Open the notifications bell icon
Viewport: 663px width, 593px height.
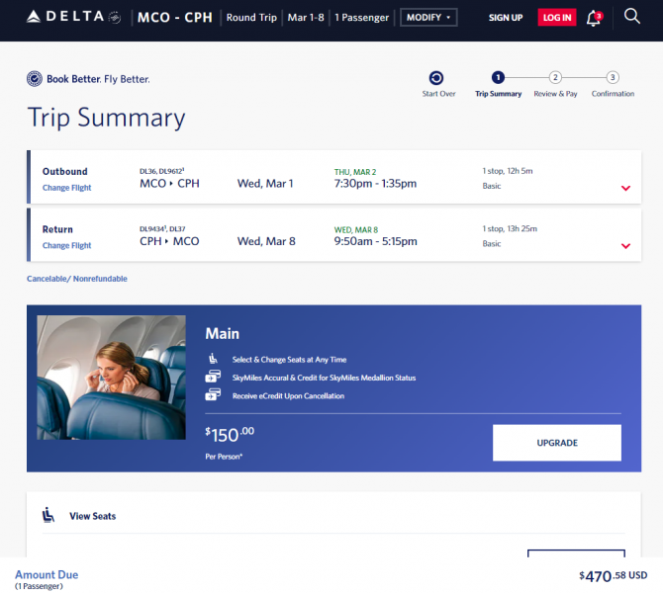(594, 18)
